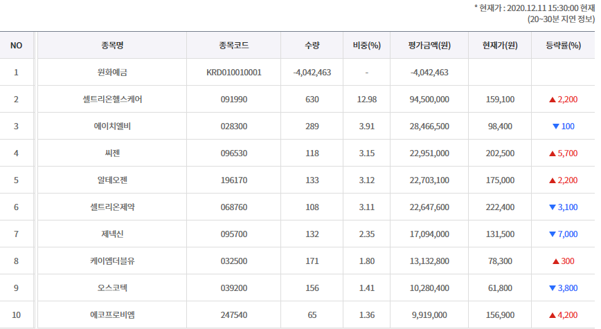Click evaluation amount 22,703,100

coord(429,180)
